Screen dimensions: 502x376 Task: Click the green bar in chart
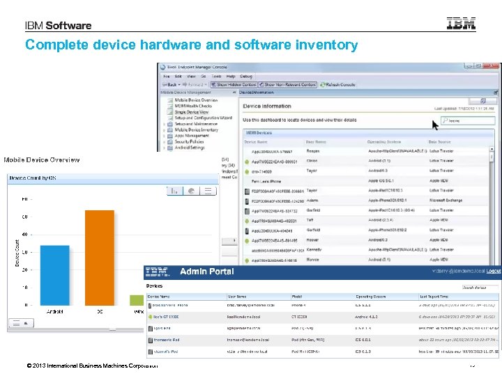137,300
